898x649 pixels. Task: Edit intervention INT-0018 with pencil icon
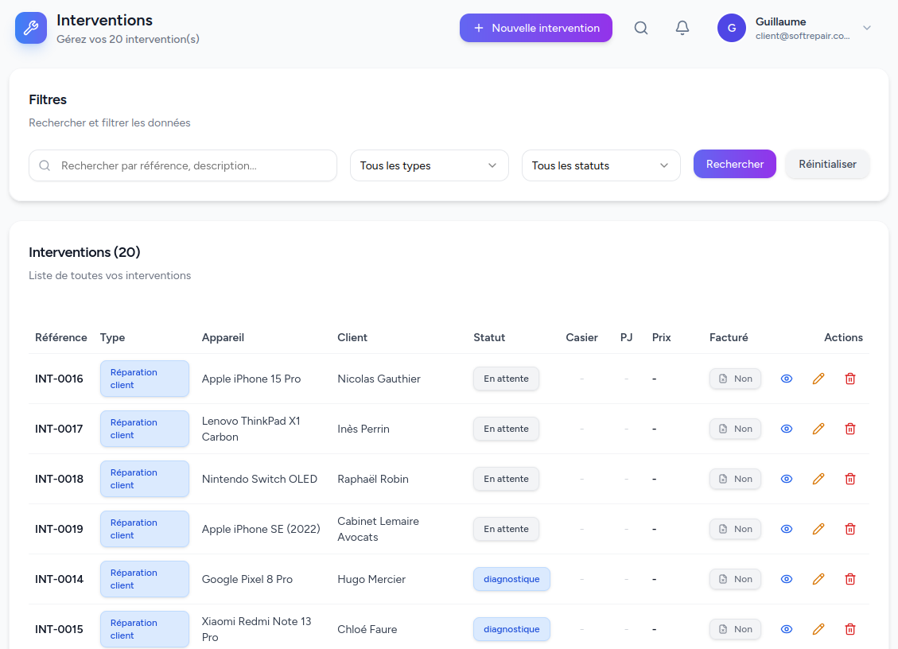[818, 479]
